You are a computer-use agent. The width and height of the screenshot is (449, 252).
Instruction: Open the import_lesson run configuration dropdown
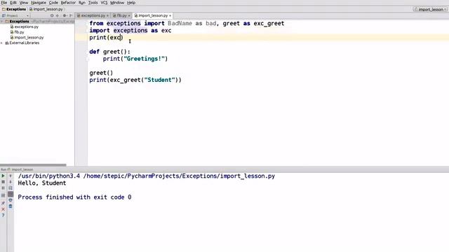tap(430, 9)
